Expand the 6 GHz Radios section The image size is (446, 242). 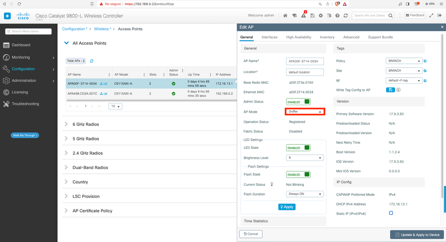tap(66, 124)
